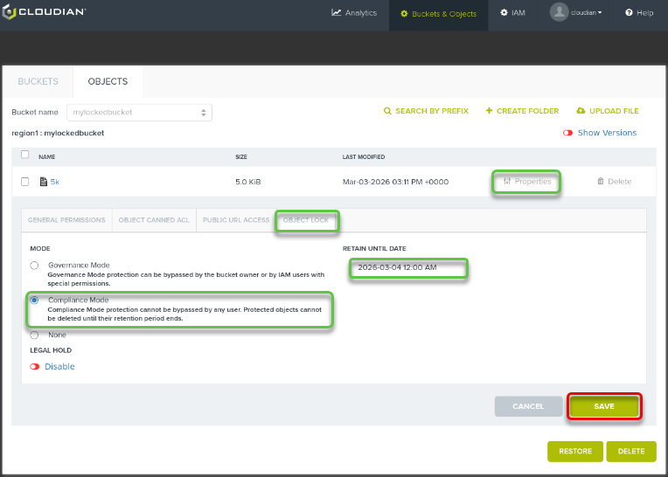This screenshot has width=668, height=477.
Task: Open the Object Lock tab
Action: tap(306, 220)
